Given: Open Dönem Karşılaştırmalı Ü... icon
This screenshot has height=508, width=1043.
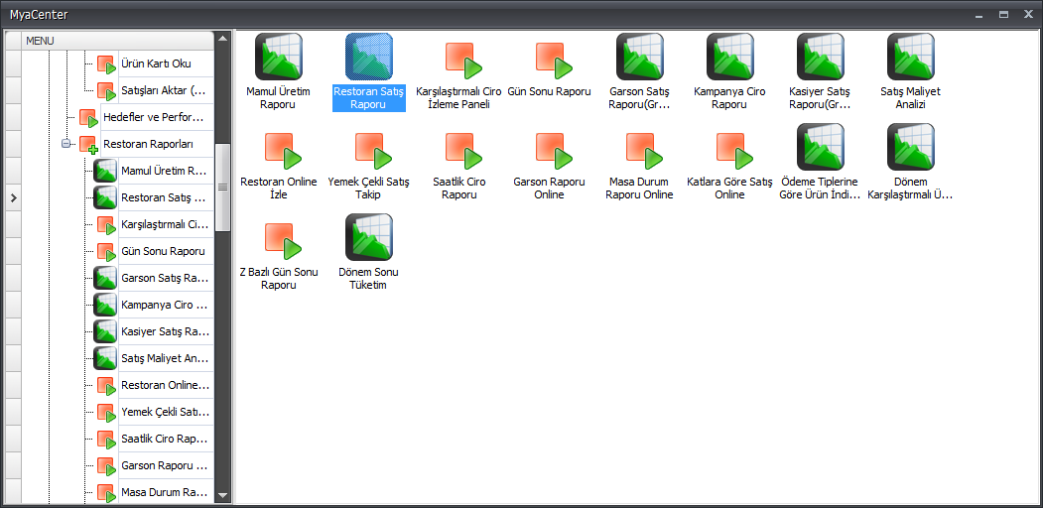Looking at the screenshot, I should (911, 147).
